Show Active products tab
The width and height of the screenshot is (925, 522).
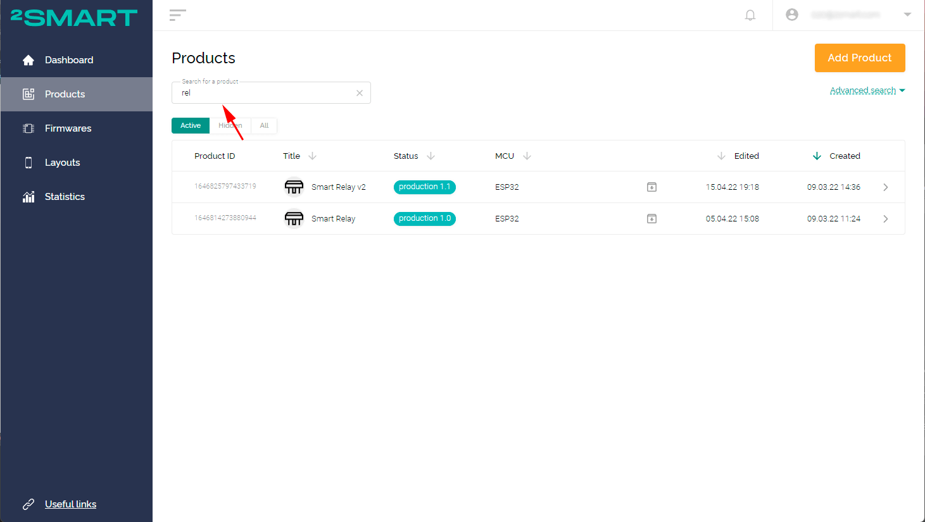[x=191, y=125]
